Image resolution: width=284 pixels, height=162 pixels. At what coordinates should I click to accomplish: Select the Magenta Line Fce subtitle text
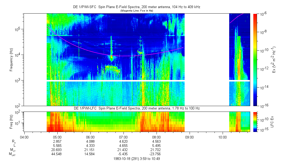pos(136,11)
